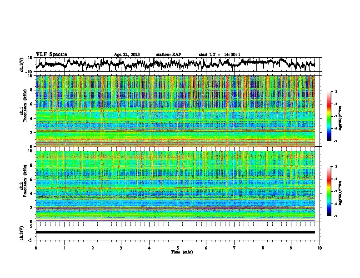Click the "-7" label on ch.1 colorbar
Image resolution: width=360 pixels, height=278 pixels.
(335, 141)
